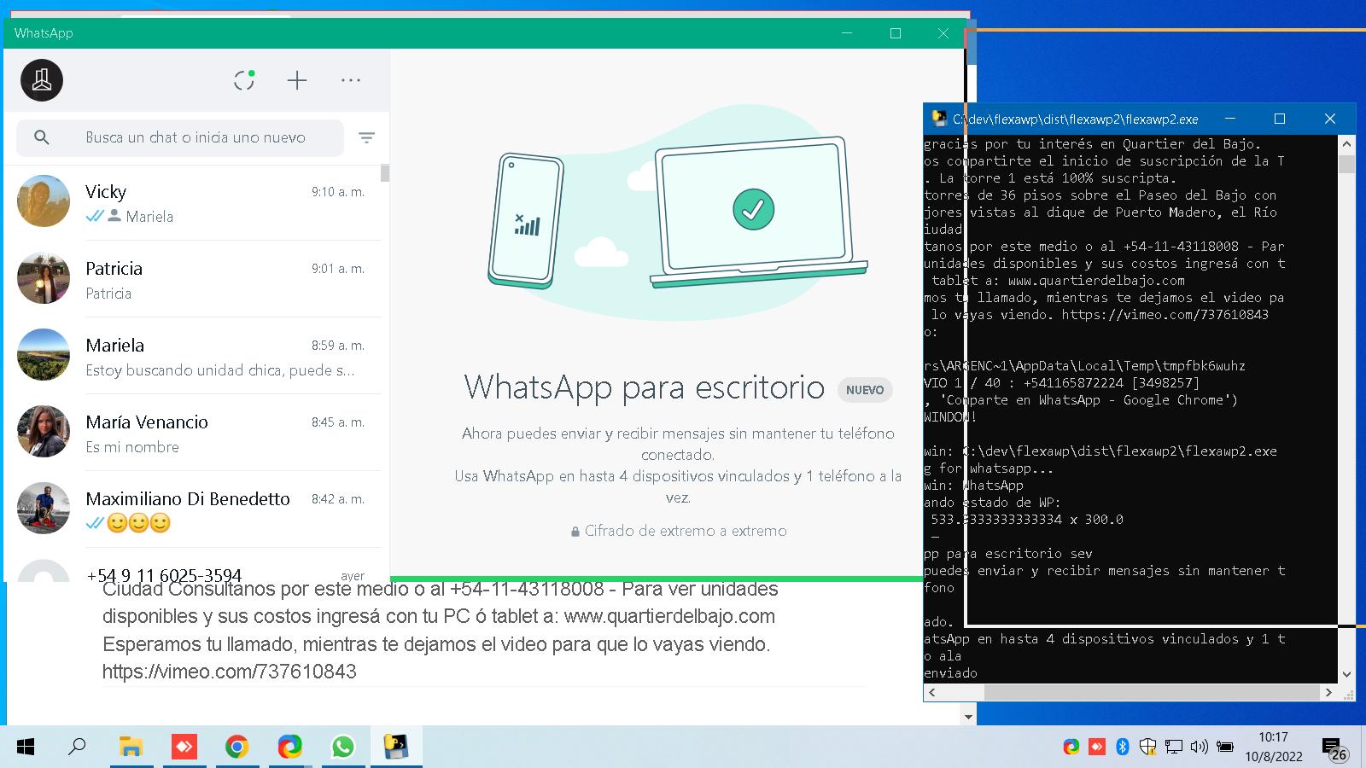The width and height of the screenshot is (1366, 768).
Task: Click www.quartierdelbajo.com in the browser page text
Action: tap(669, 616)
